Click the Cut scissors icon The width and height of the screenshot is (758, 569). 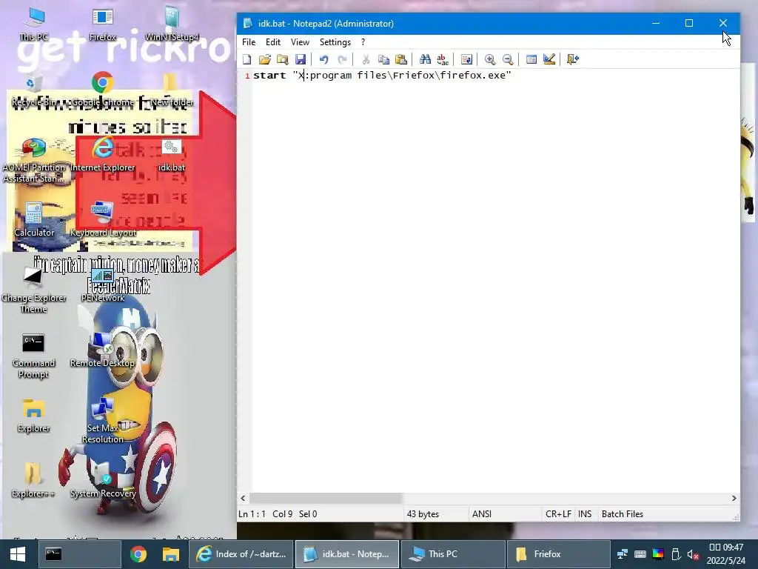[x=366, y=59]
